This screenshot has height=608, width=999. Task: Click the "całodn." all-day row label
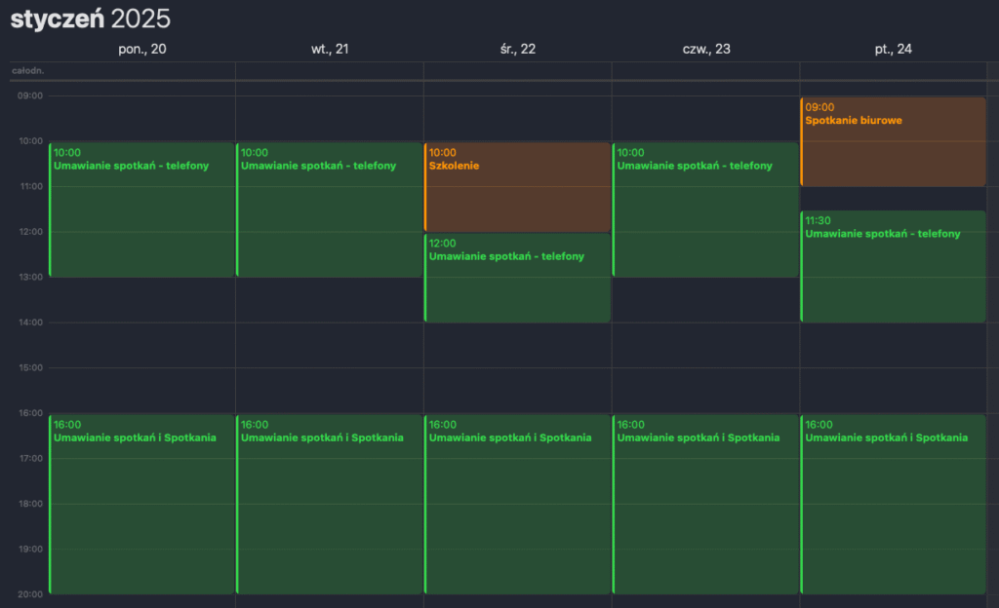click(x=28, y=70)
